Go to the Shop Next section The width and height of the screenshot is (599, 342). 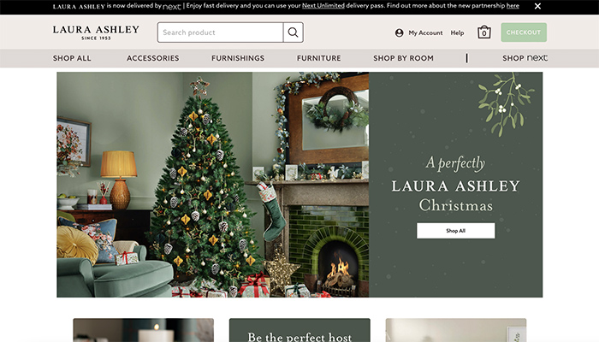[525, 58]
